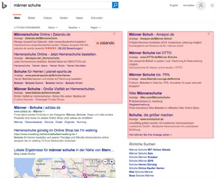216x178 pixels.
Task: Click into the search box with männer schuhe
Action: click(61, 5)
